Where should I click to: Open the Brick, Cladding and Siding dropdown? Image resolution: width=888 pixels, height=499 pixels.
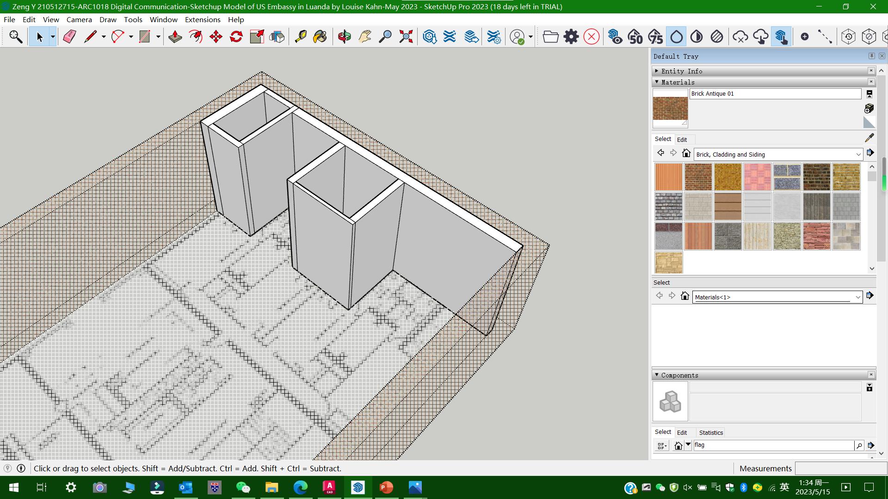coord(858,154)
